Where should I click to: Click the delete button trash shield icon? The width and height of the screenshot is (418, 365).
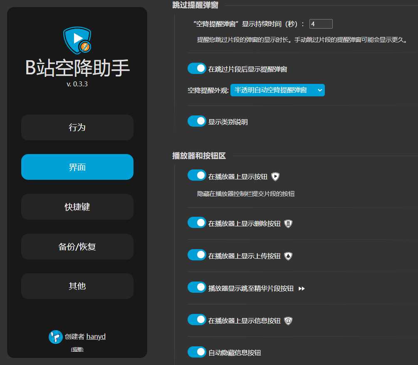pos(288,224)
